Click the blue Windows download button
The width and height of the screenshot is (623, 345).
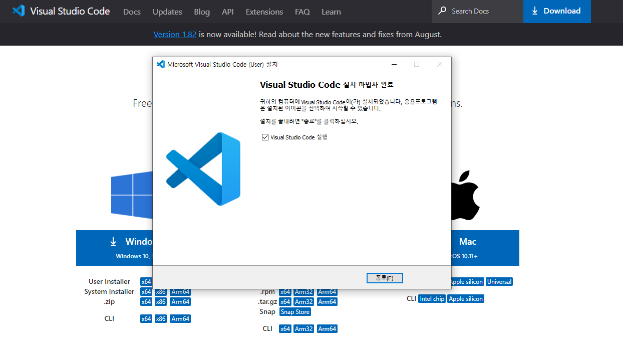[114, 248]
